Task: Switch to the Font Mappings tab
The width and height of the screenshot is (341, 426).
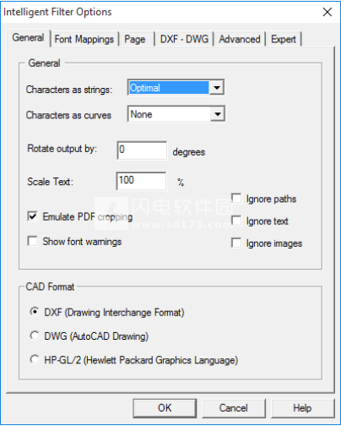Action: pyautogui.click(x=84, y=39)
